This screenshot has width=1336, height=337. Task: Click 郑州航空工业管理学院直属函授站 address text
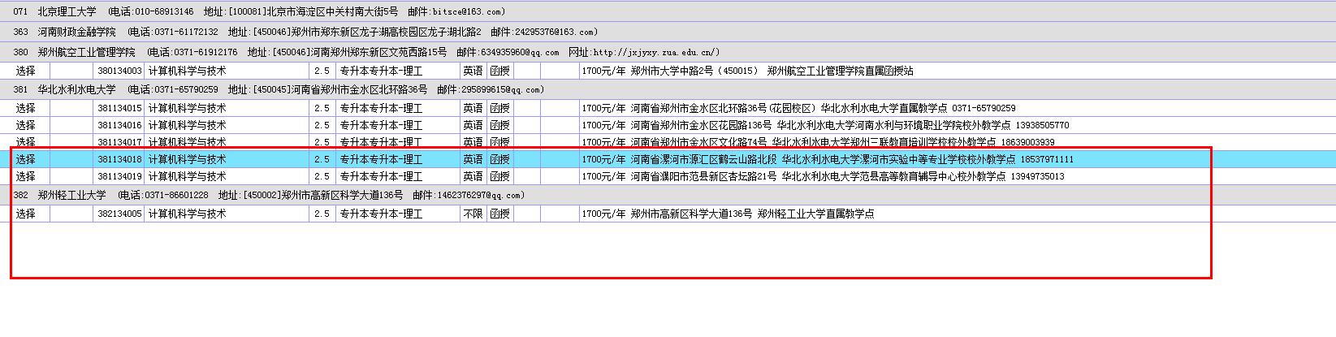point(841,71)
